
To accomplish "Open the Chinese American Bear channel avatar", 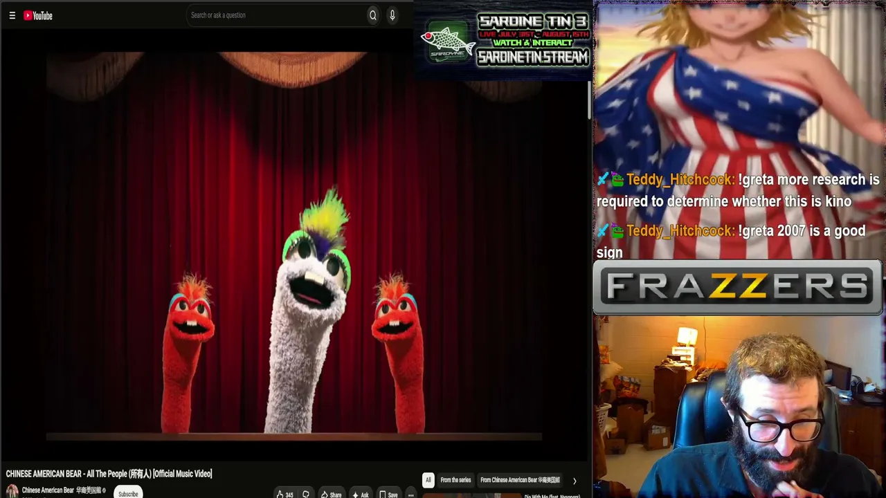I will click(12, 490).
